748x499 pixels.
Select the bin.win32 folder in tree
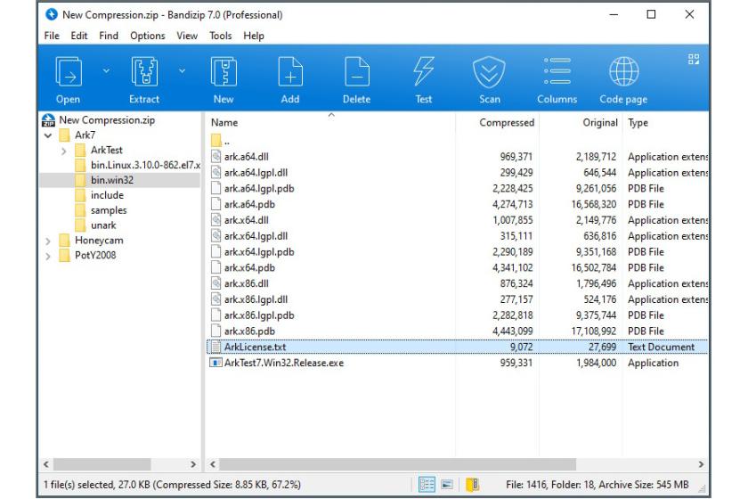pyautogui.click(x=112, y=180)
